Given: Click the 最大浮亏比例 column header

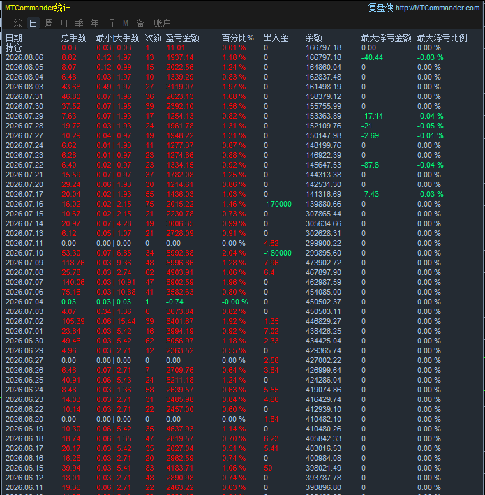Looking at the screenshot, I should click(442, 38).
